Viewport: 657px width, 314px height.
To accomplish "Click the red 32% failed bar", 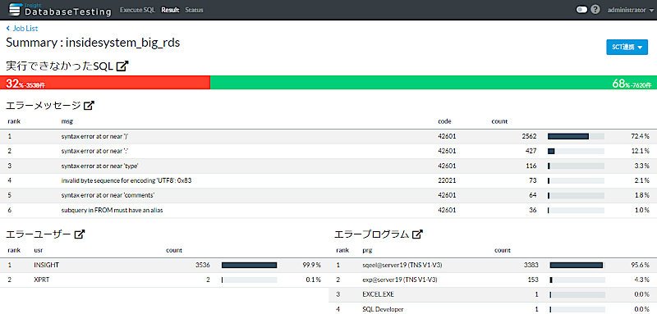I will (x=105, y=82).
